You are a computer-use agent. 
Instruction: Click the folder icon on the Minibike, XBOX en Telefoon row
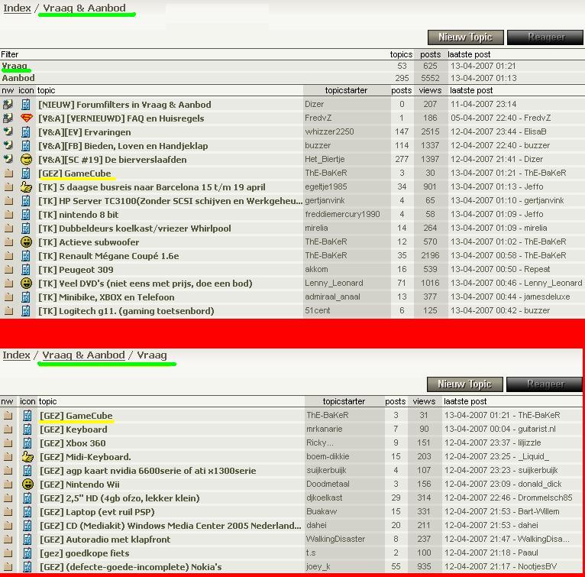coord(8,297)
